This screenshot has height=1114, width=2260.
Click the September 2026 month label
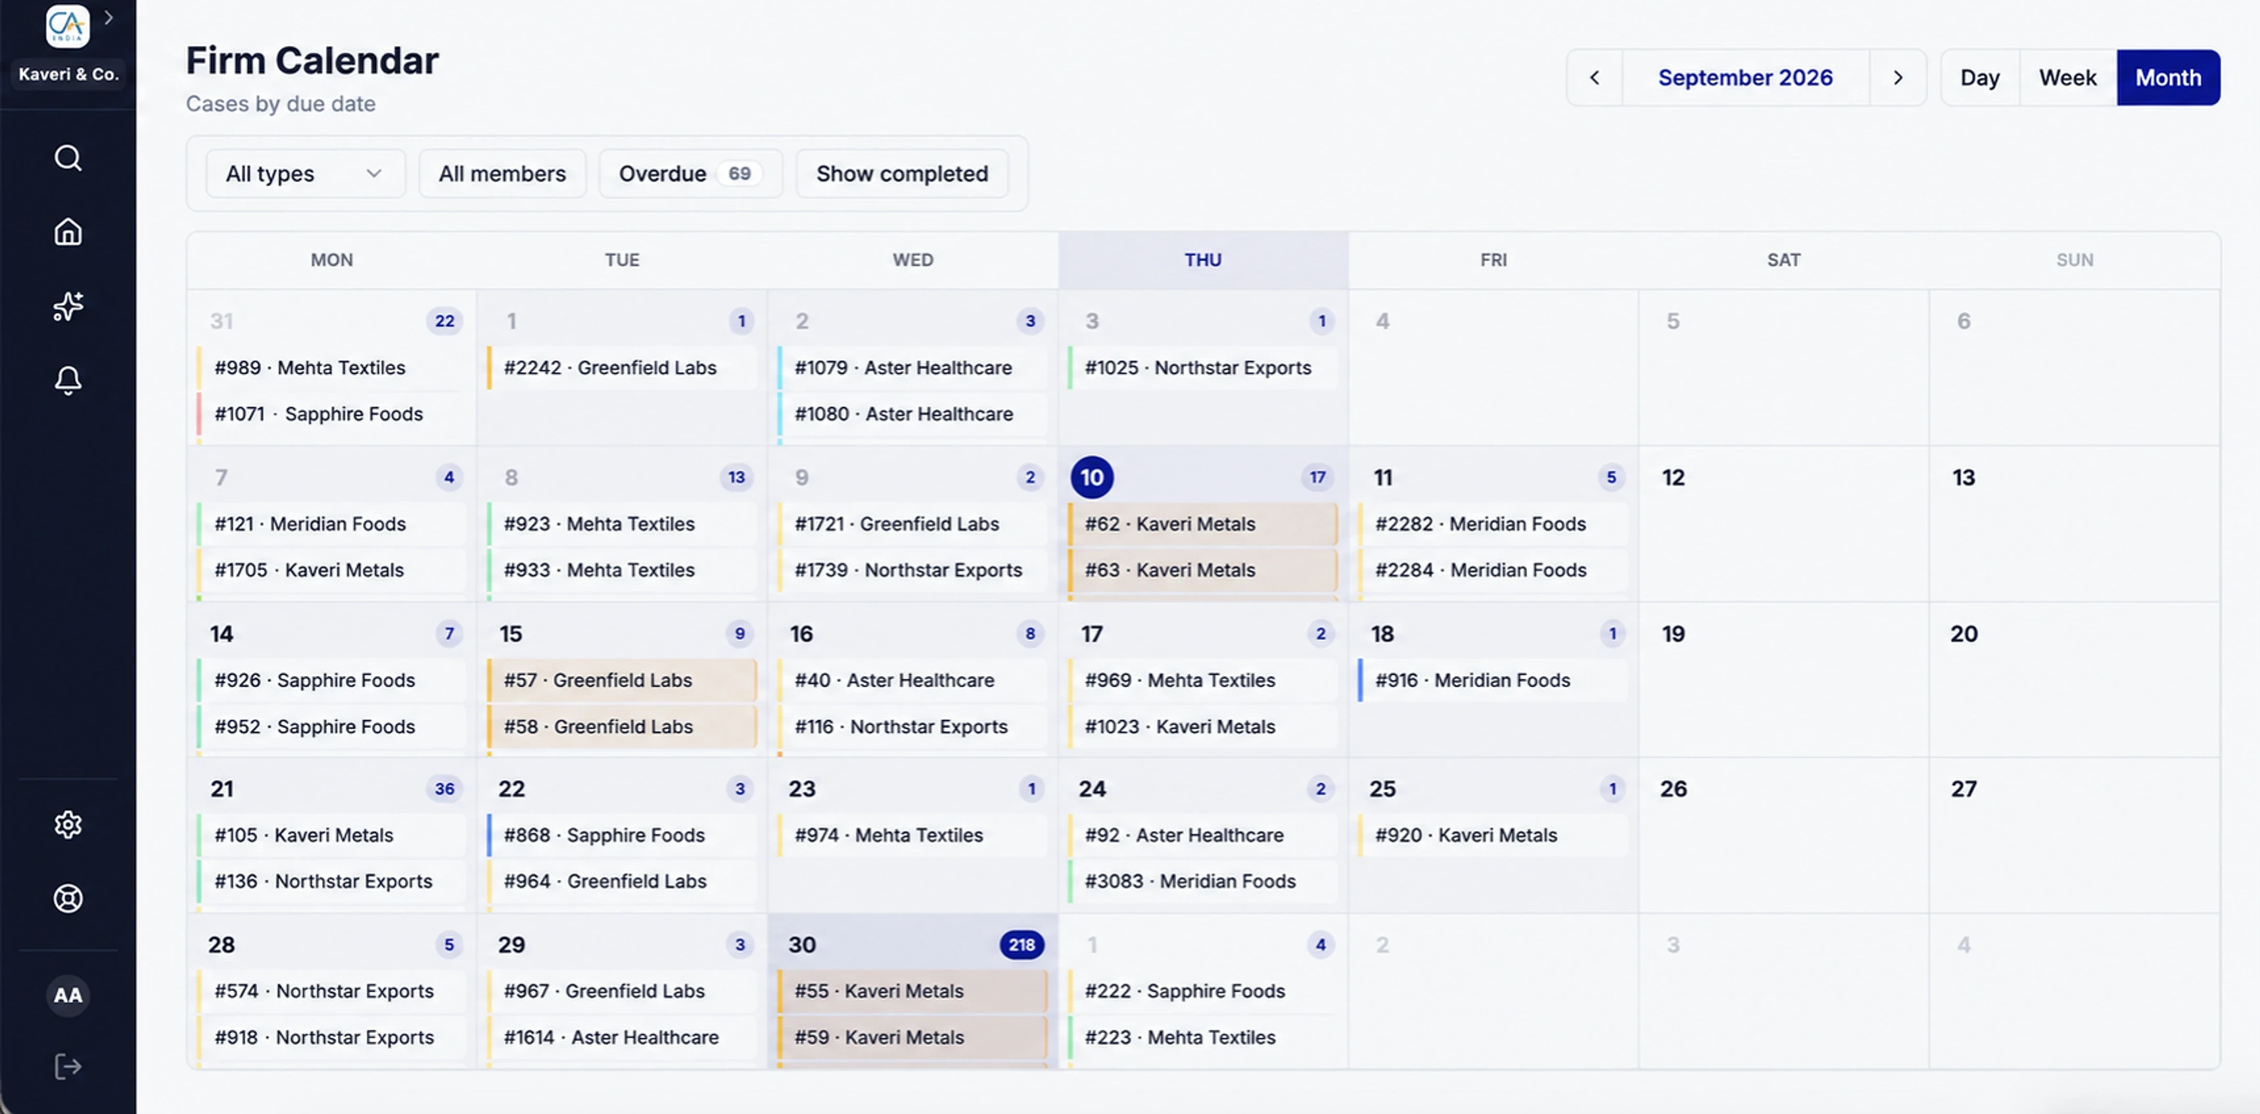point(1745,78)
